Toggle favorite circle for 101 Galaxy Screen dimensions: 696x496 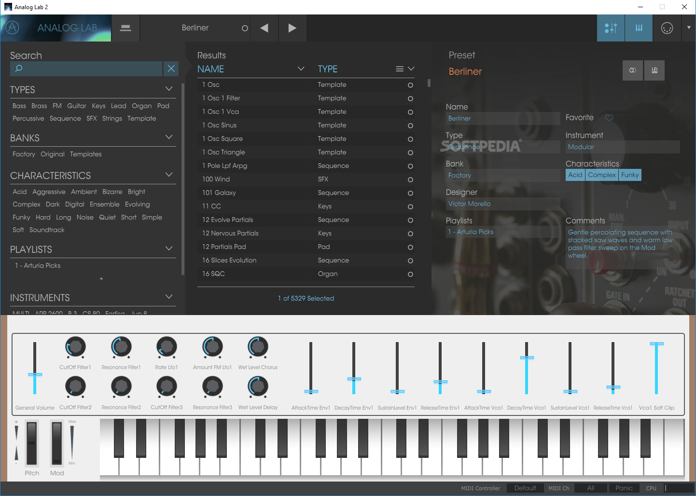[410, 193]
